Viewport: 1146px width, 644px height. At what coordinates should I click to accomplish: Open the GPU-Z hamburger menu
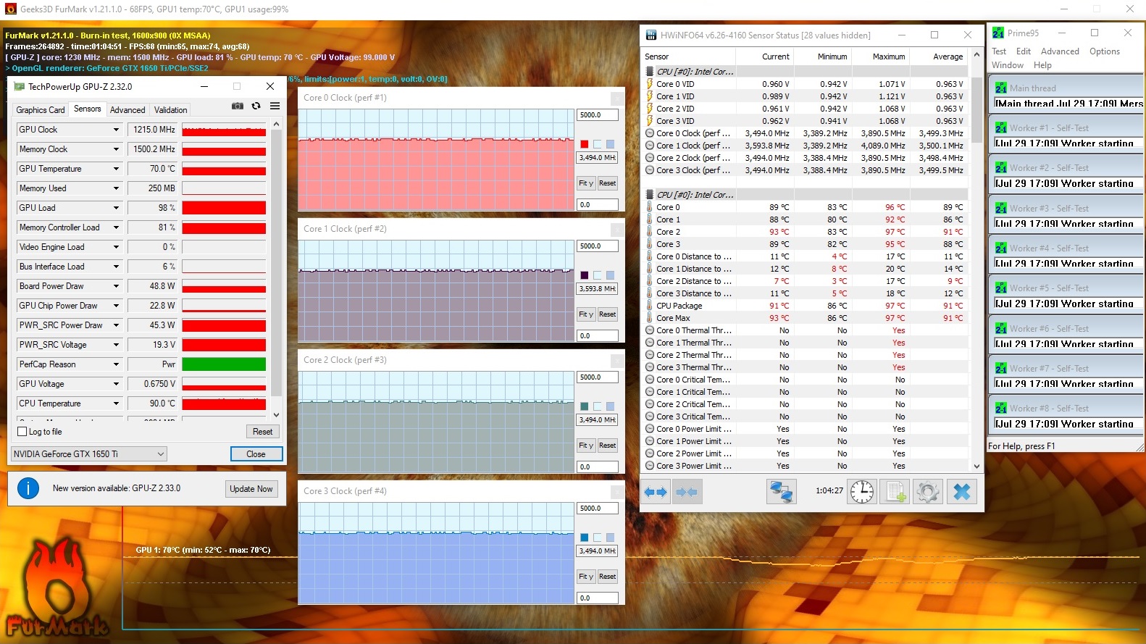[x=275, y=106]
